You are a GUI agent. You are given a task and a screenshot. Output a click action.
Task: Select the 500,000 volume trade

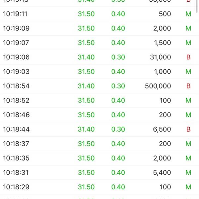(x=158, y=86)
